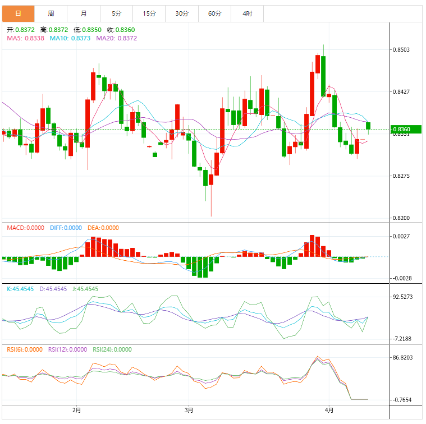Click the J:45.4545 KDJ label

pyautogui.click(x=85, y=289)
